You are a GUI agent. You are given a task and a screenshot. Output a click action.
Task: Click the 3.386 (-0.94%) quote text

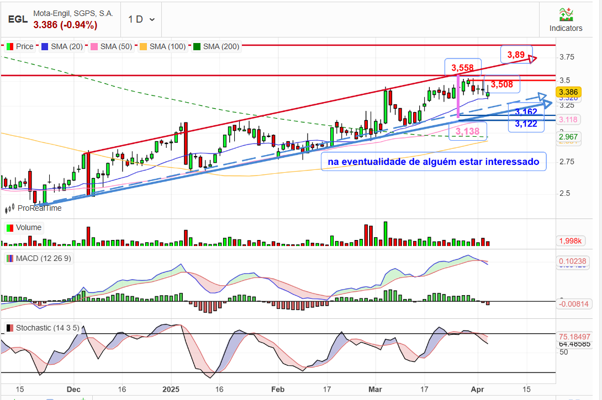point(65,25)
